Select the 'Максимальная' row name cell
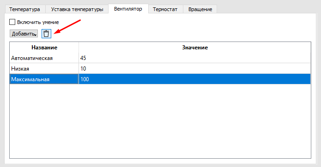Image resolution: width=321 pixels, height=167 pixels. point(44,79)
